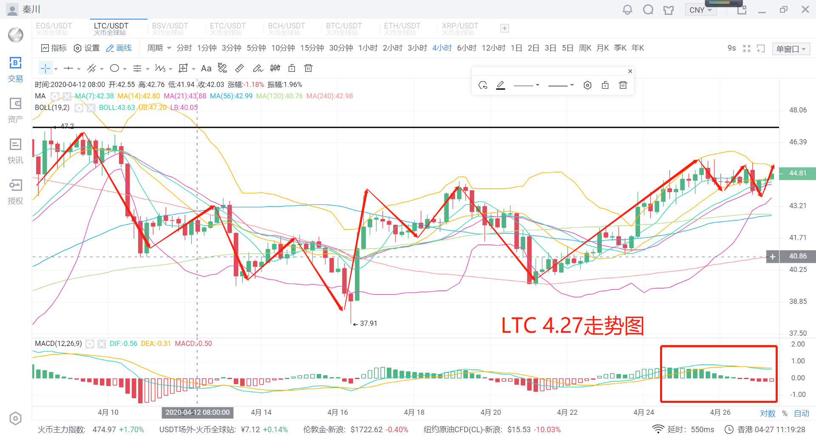Remove the BOLL indicator with its X

pyautogui.click(x=91, y=108)
